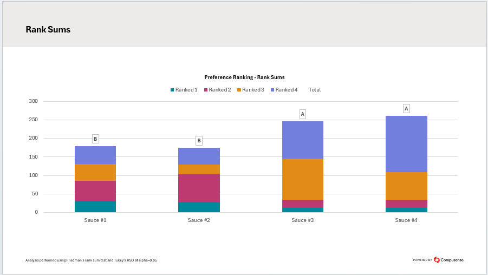
Task: Click the A label above Sauce #4
Action: tap(406, 109)
